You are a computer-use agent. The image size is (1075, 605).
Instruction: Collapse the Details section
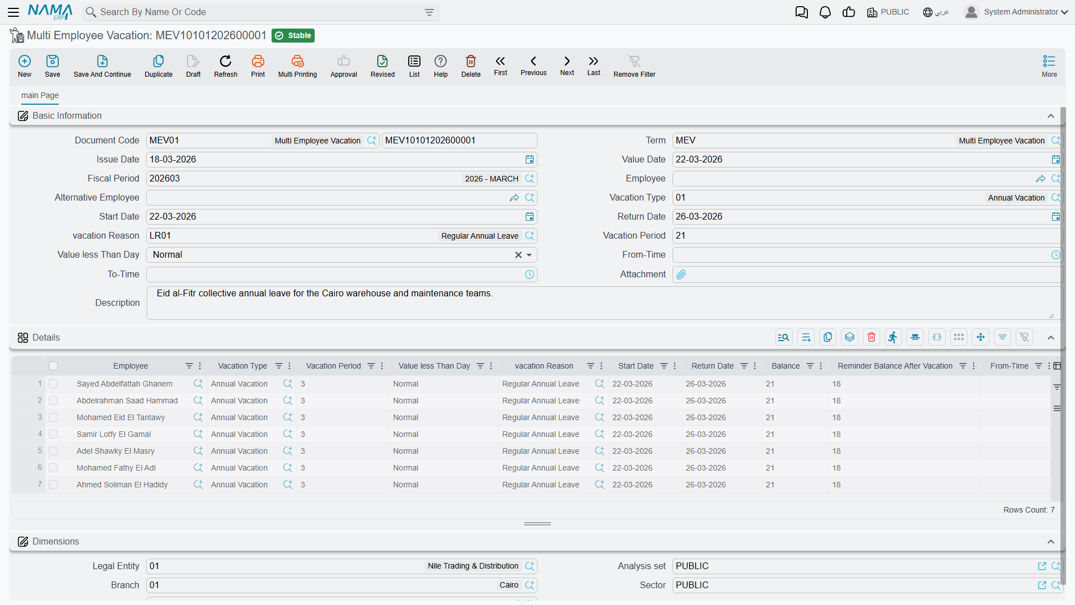click(1050, 338)
